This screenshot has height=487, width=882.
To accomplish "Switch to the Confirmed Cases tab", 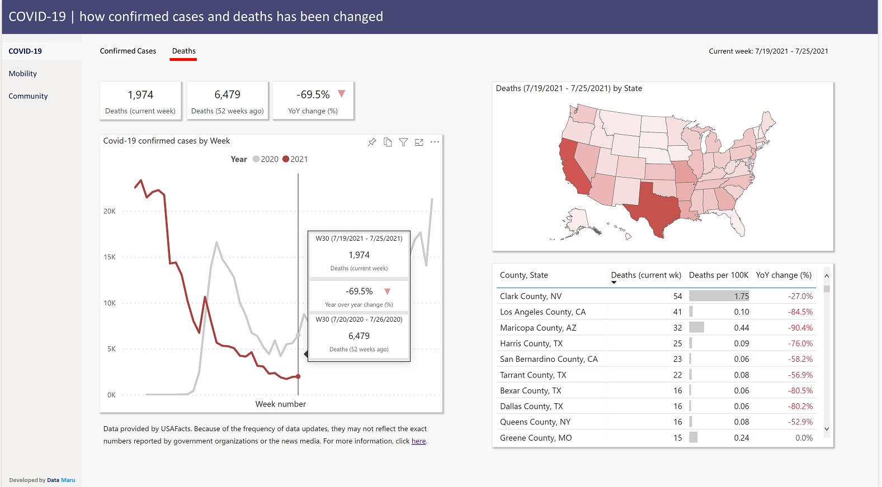I will [x=128, y=51].
